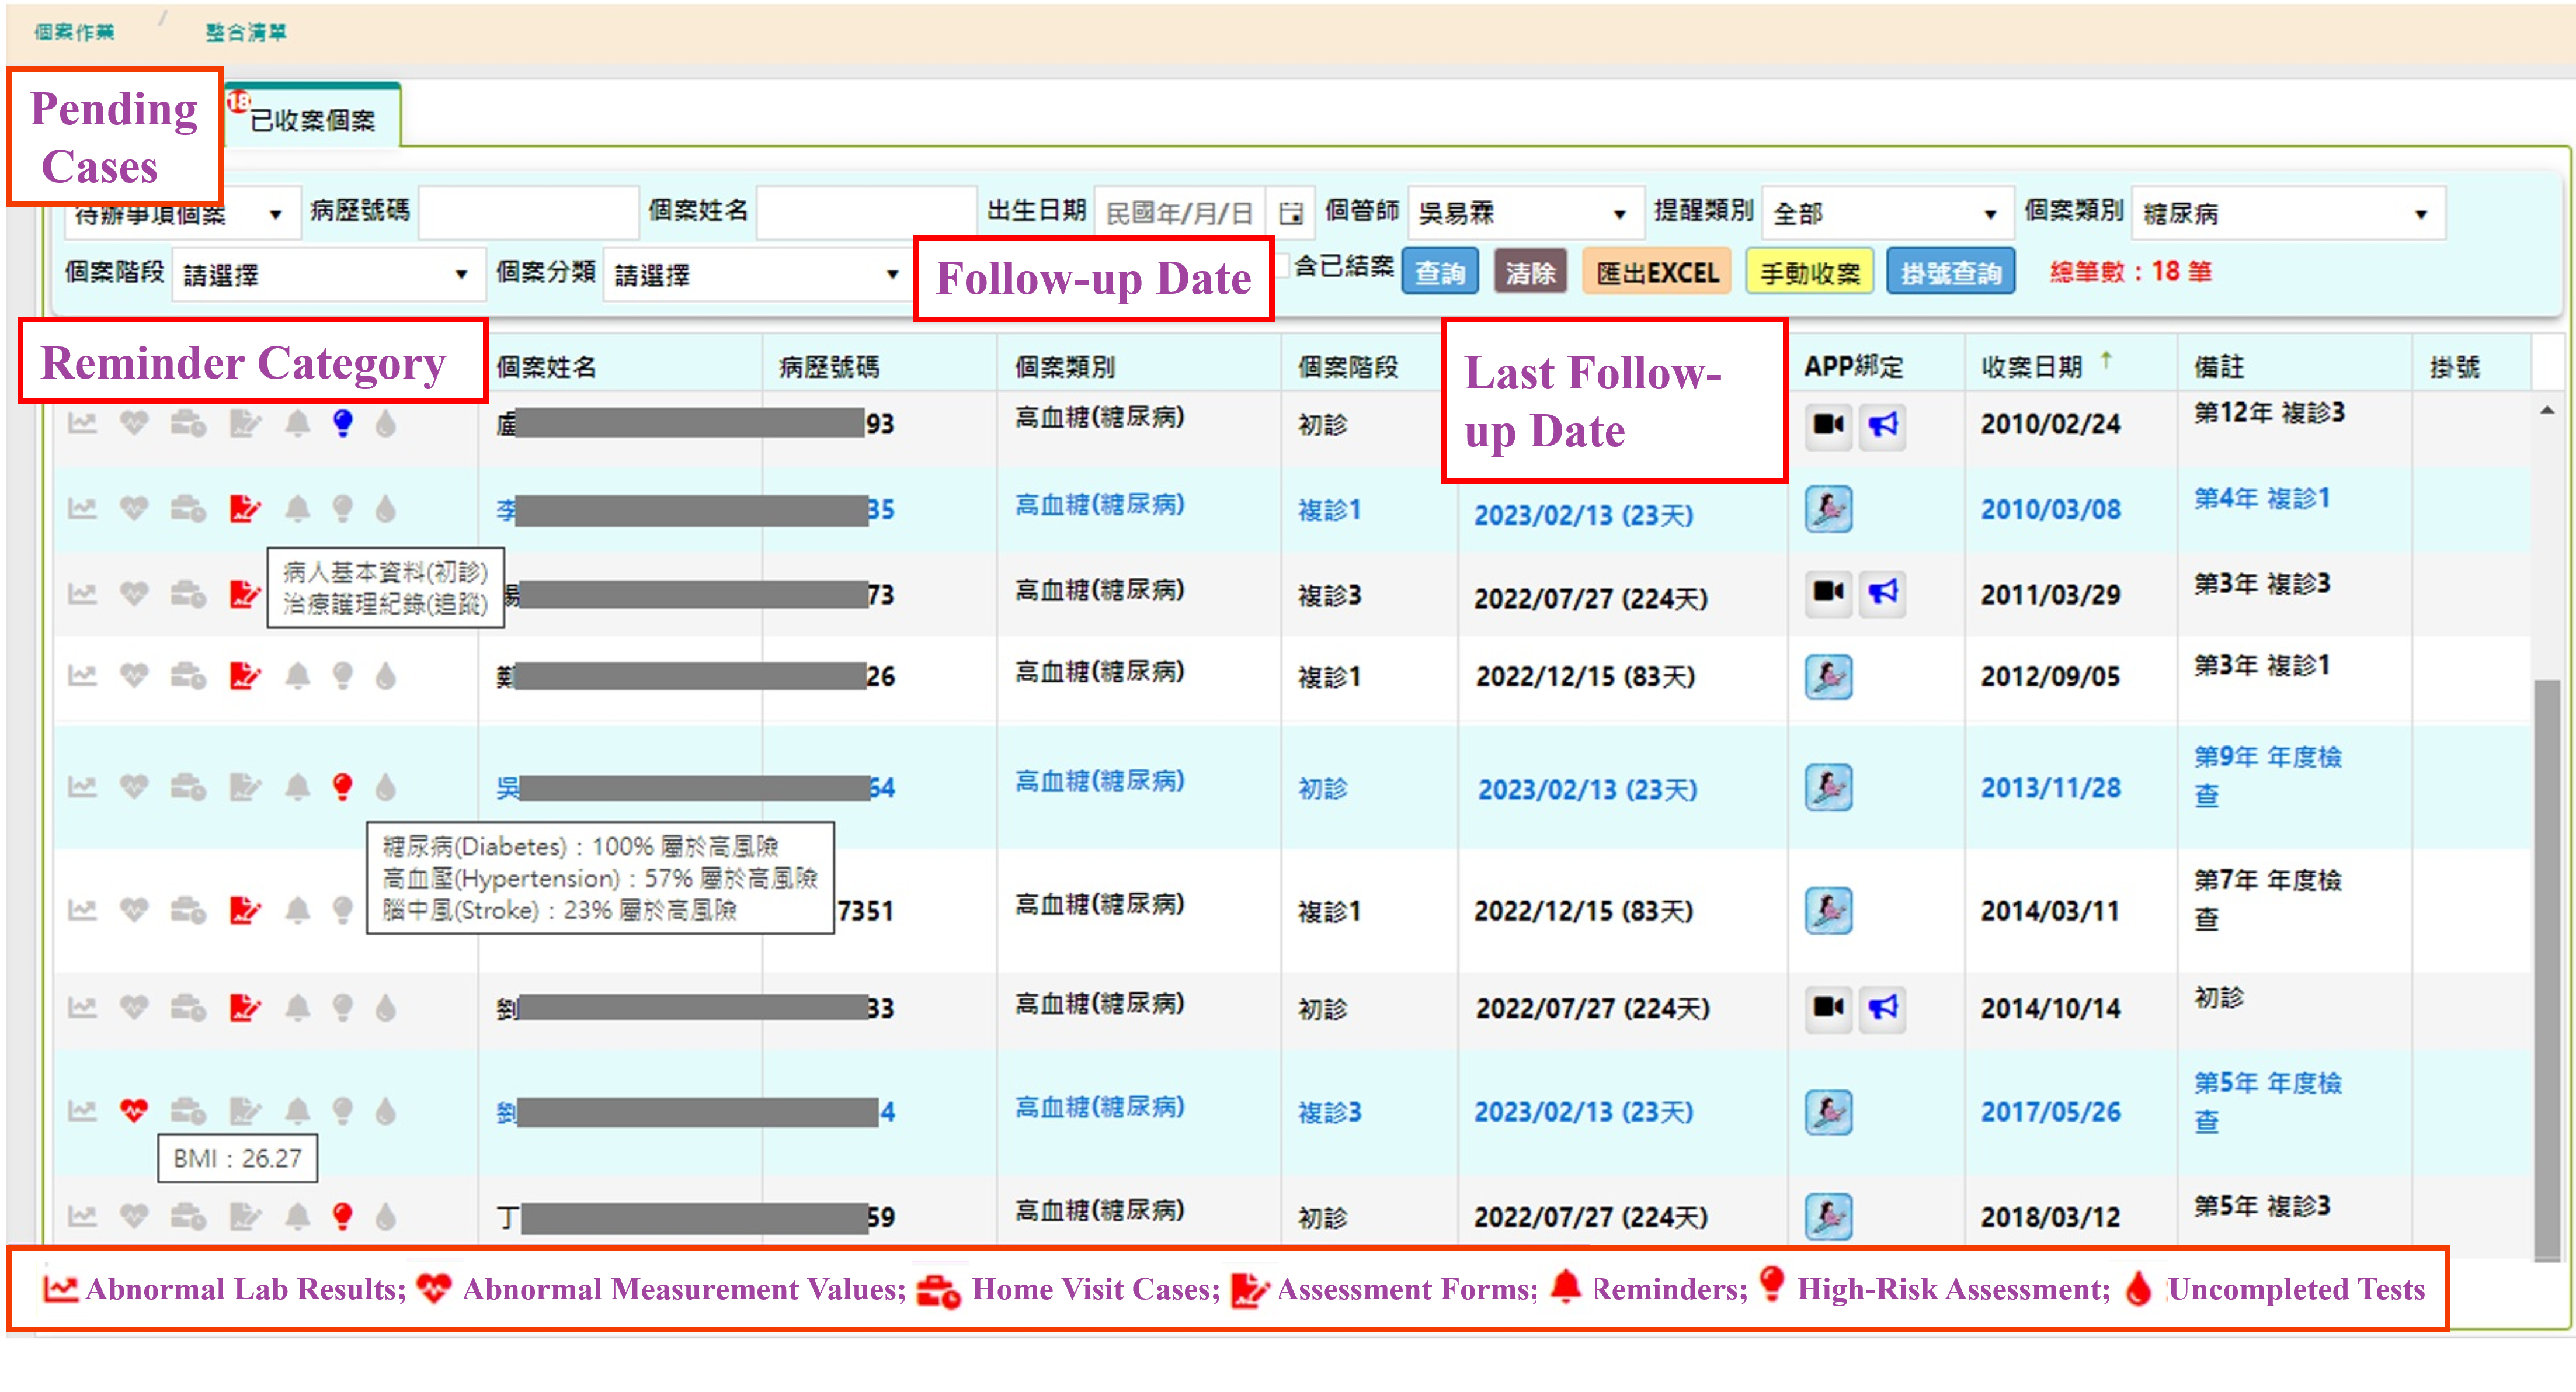
Task: Click APP binding icon in 2014/03/11 row
Action: tap(1829, 911)
